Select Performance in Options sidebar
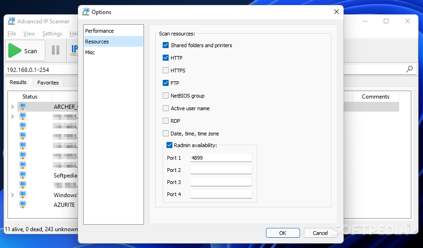Viewport: 423px width, 248px height. click(x=113, y=31)
